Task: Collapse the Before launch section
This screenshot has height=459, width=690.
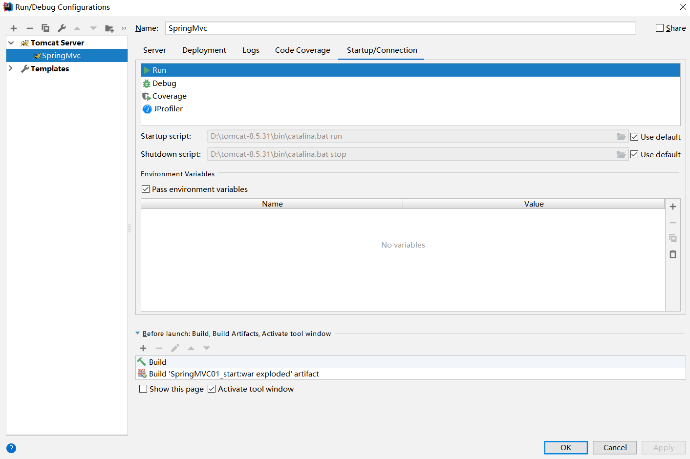Action: pos(137,334)
